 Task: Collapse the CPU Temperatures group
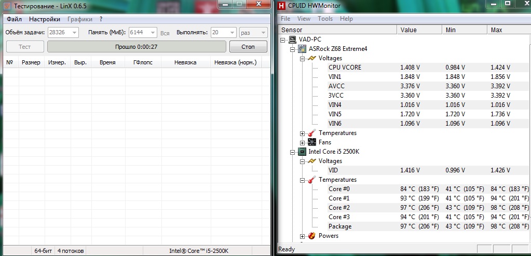pos(302,180)
